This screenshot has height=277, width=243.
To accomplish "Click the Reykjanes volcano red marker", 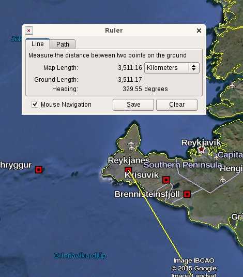I will [x=128, y=170].
